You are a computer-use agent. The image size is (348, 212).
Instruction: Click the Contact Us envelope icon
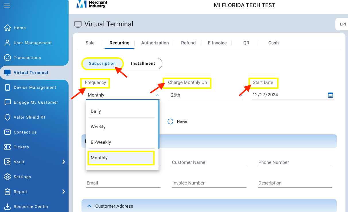tap(7, 132)
